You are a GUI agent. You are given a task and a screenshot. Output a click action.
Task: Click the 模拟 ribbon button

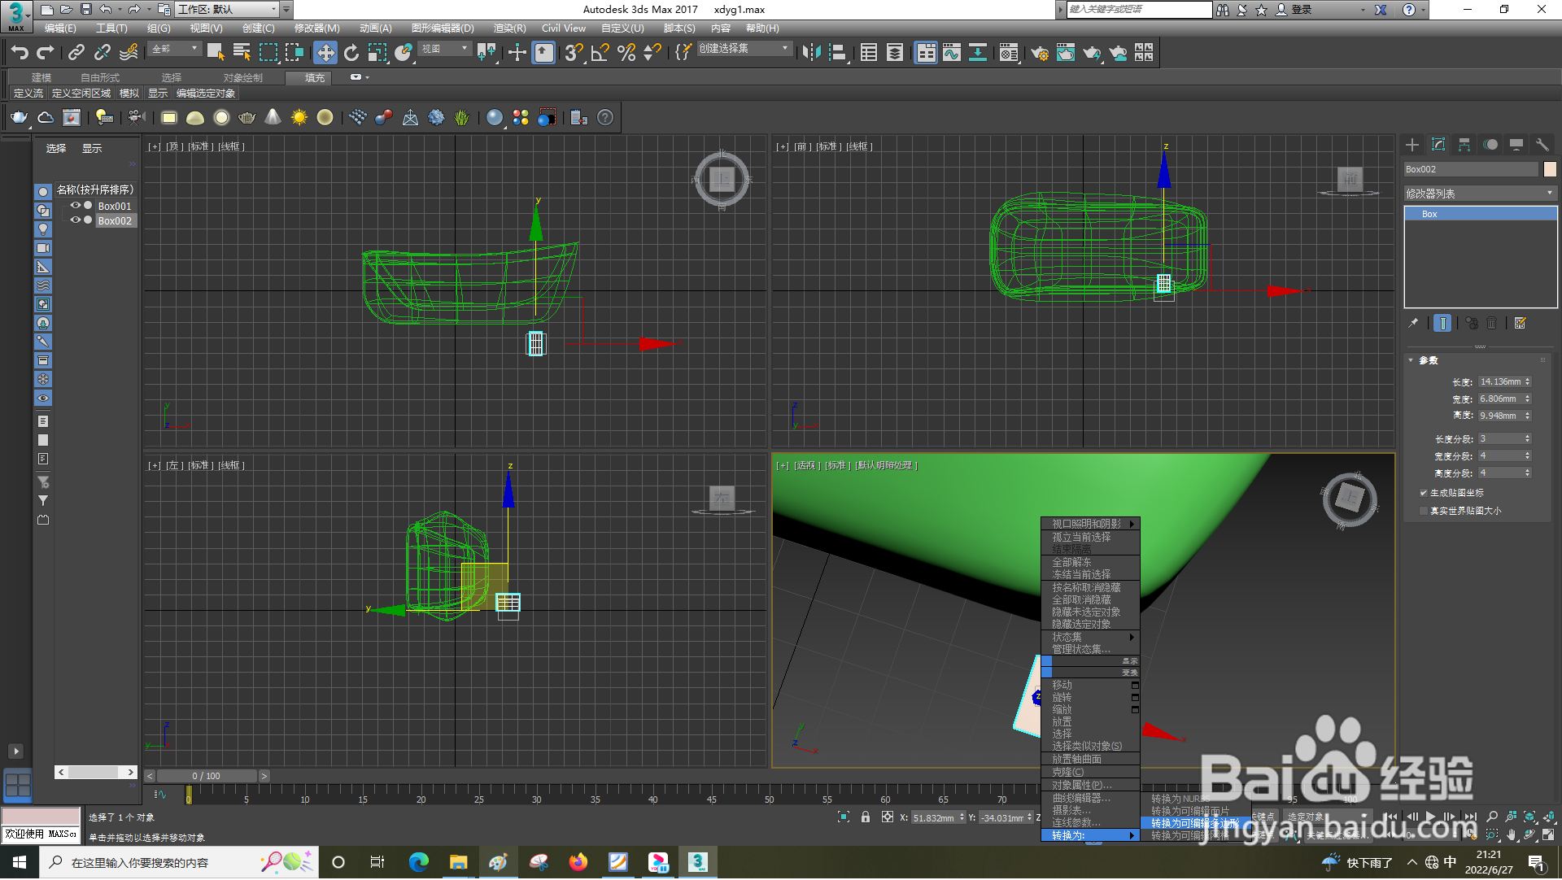pos(129,94)
